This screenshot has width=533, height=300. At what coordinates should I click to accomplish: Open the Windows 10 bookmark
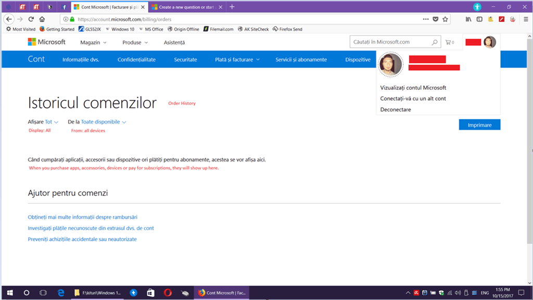pyautogui.click(x=120, y=29)
